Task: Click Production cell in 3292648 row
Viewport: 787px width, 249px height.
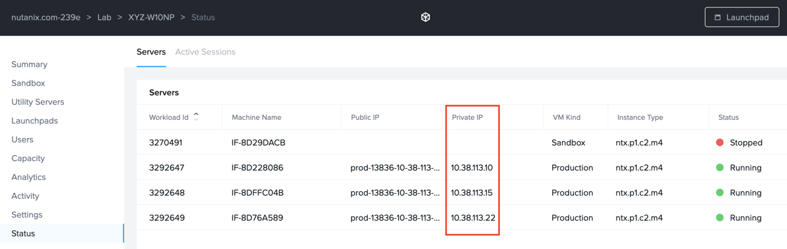Action: coord(572,193)
